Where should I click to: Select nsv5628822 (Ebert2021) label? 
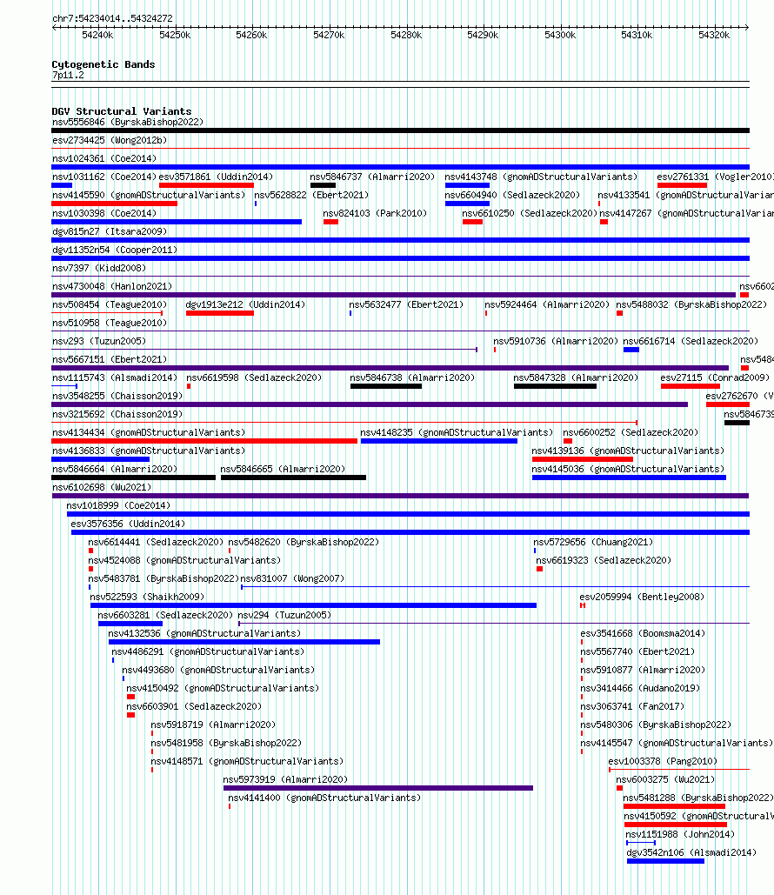[x=311, y=195]
